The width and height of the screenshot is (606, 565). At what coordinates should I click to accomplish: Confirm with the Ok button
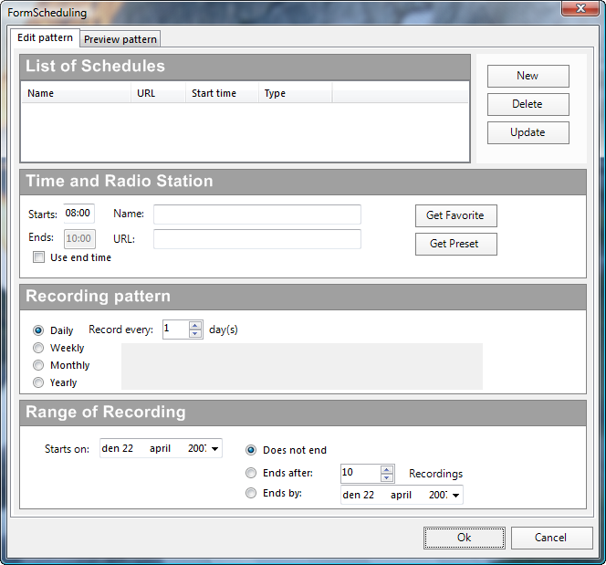465,538
